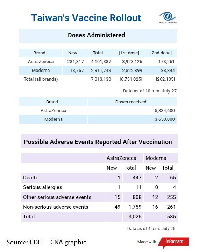Click the [2nd dose] column header
This screenshot has width=199, height=252.
(x=161, y=53)
